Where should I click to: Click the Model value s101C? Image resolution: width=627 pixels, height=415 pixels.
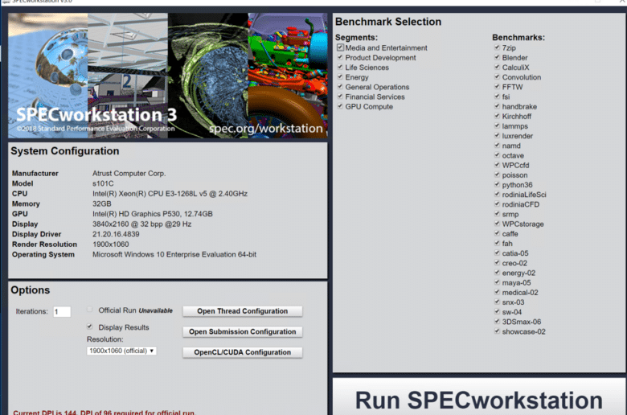point(103,183)
